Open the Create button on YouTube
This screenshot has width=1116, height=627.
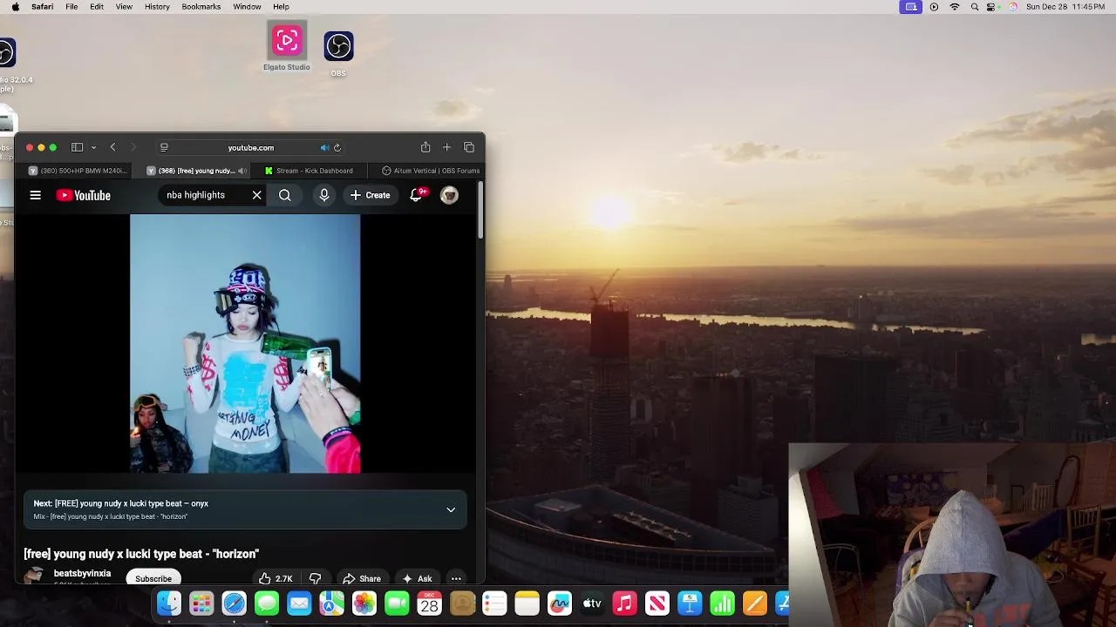tap(371, 195)
